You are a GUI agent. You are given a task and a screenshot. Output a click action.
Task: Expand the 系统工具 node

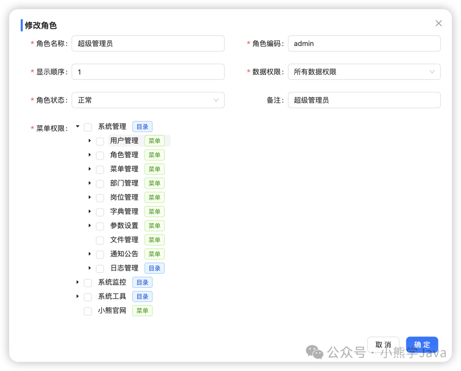(x=78, y=296)
